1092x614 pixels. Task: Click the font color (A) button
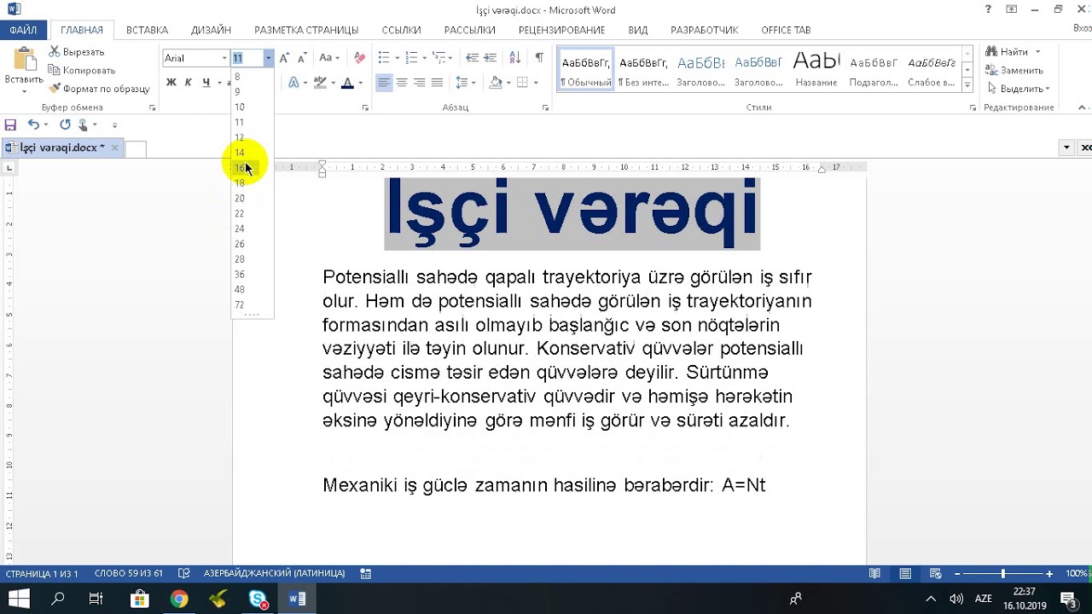coord(348,83)
